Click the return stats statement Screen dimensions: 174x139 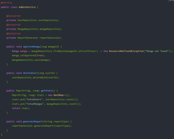click(21, 108)
